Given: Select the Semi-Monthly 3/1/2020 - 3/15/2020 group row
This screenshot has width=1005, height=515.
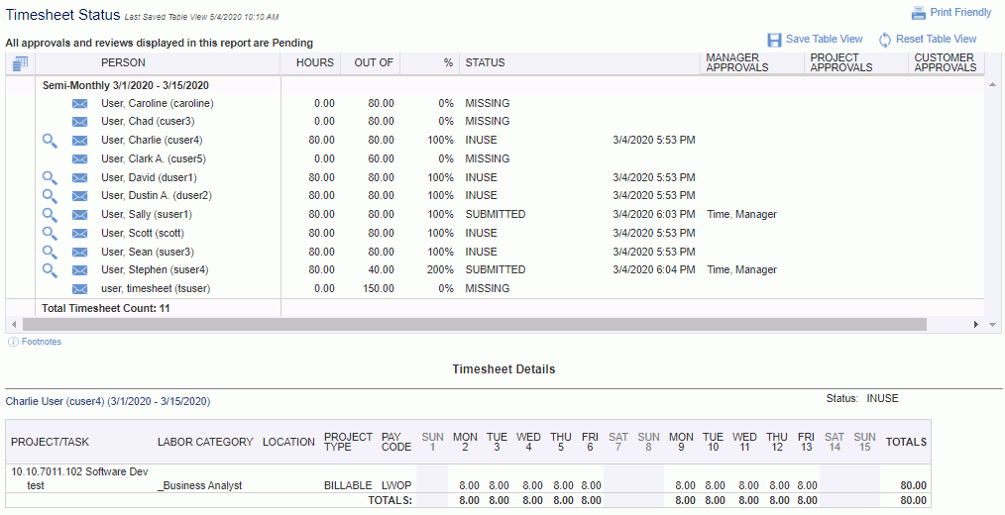Looking at the screenshot, I should (x=126, y=86).
